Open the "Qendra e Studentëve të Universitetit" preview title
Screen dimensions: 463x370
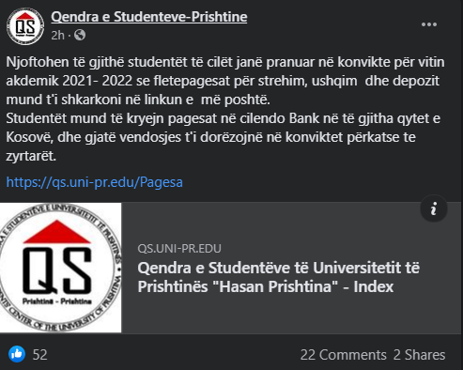click(279, 277)
